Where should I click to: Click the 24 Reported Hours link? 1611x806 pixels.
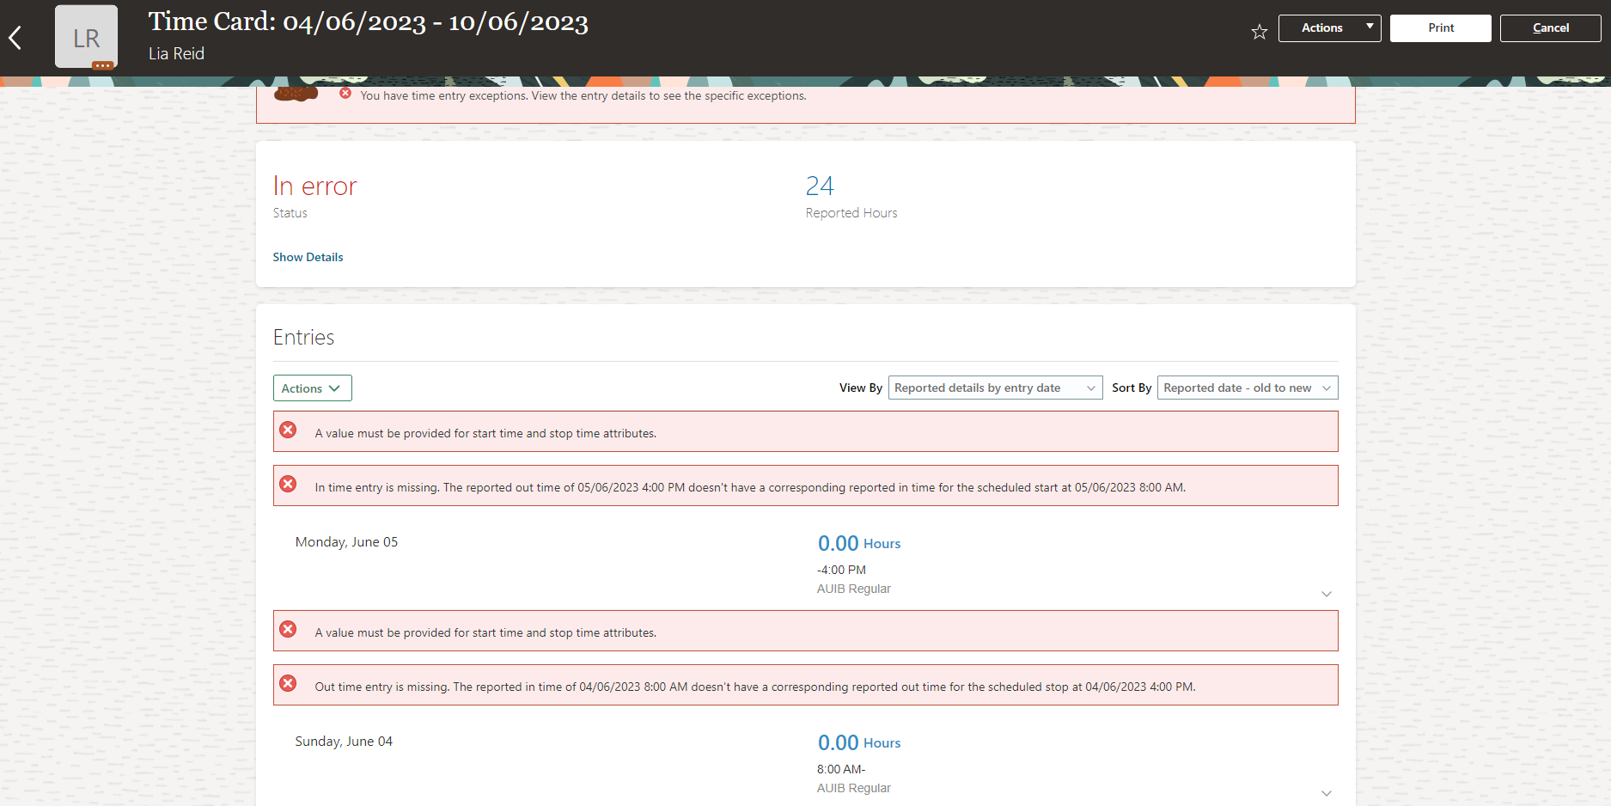point(820,186)
